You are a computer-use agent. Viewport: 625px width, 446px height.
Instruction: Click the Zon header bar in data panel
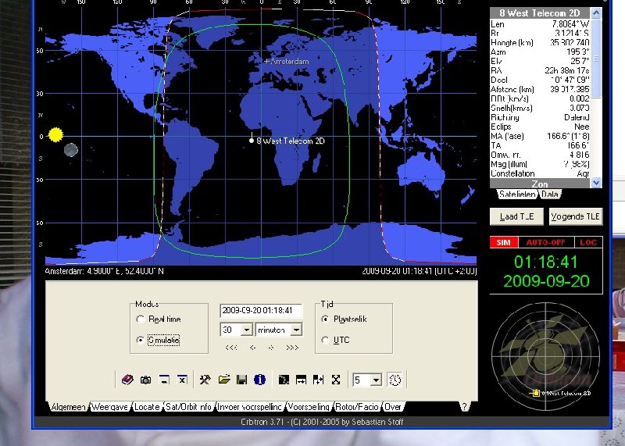pyautogui.click(x=540, y=184)
